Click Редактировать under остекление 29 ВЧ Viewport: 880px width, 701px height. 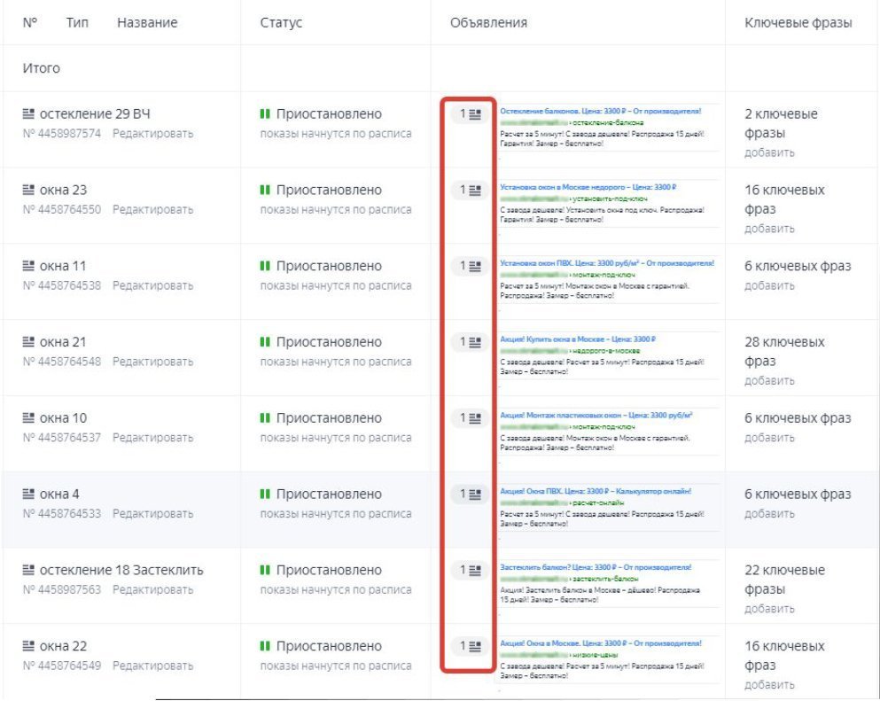click(x=152, y=134)
